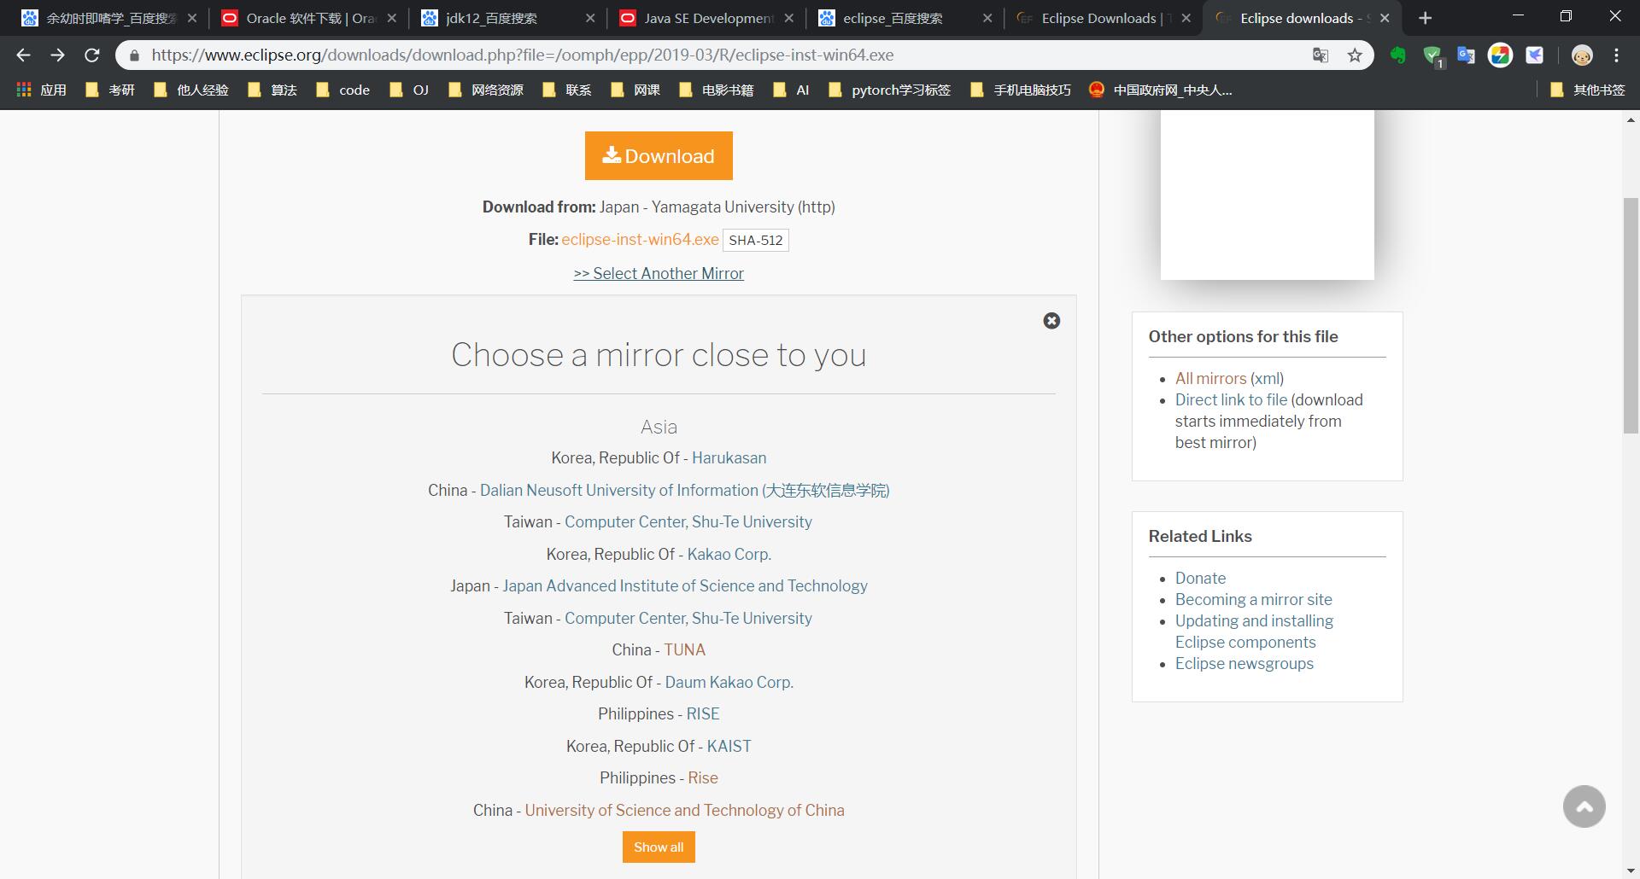Click Select Another Mirror link
The image size is (1640, 879).
coord(659,273)
